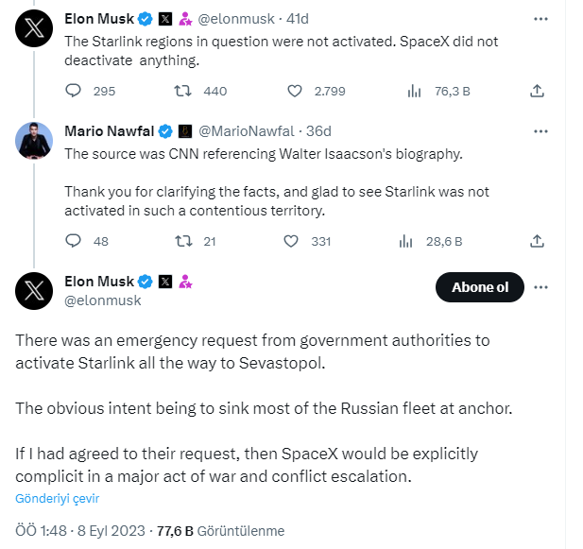Retweet Elon Musk's Starlink regions tweet
Viewport: 583px width, 549px height.
(x=185, y=91)
